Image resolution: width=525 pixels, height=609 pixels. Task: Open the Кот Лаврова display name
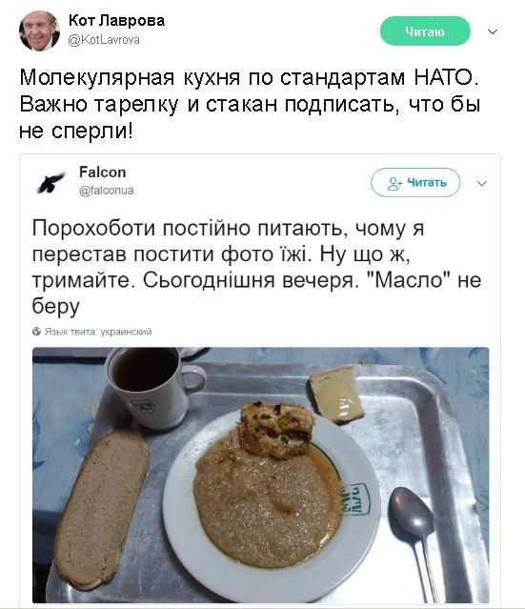116,20
